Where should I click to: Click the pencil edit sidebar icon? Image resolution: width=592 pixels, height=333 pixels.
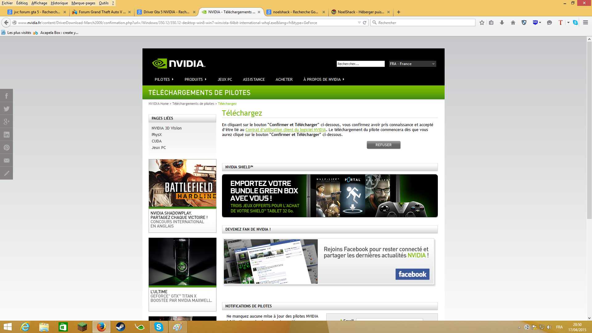pos(6,173)
